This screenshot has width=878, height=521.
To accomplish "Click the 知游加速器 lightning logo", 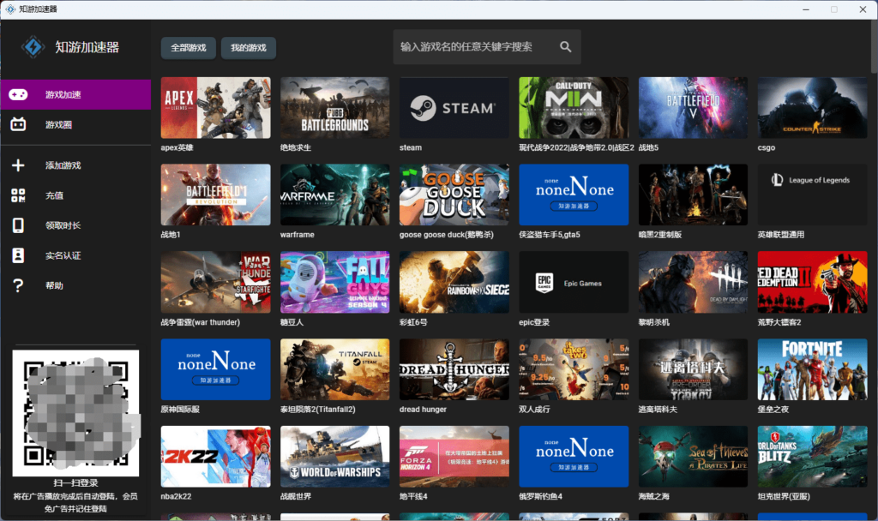I will [x=33, y=47].
